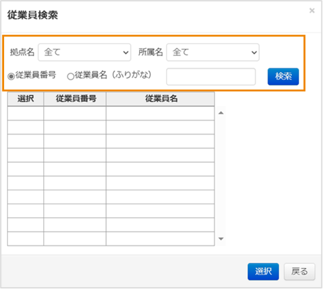Open the 拠点名 dropdown
326x292 pixels.
point(84,53)
